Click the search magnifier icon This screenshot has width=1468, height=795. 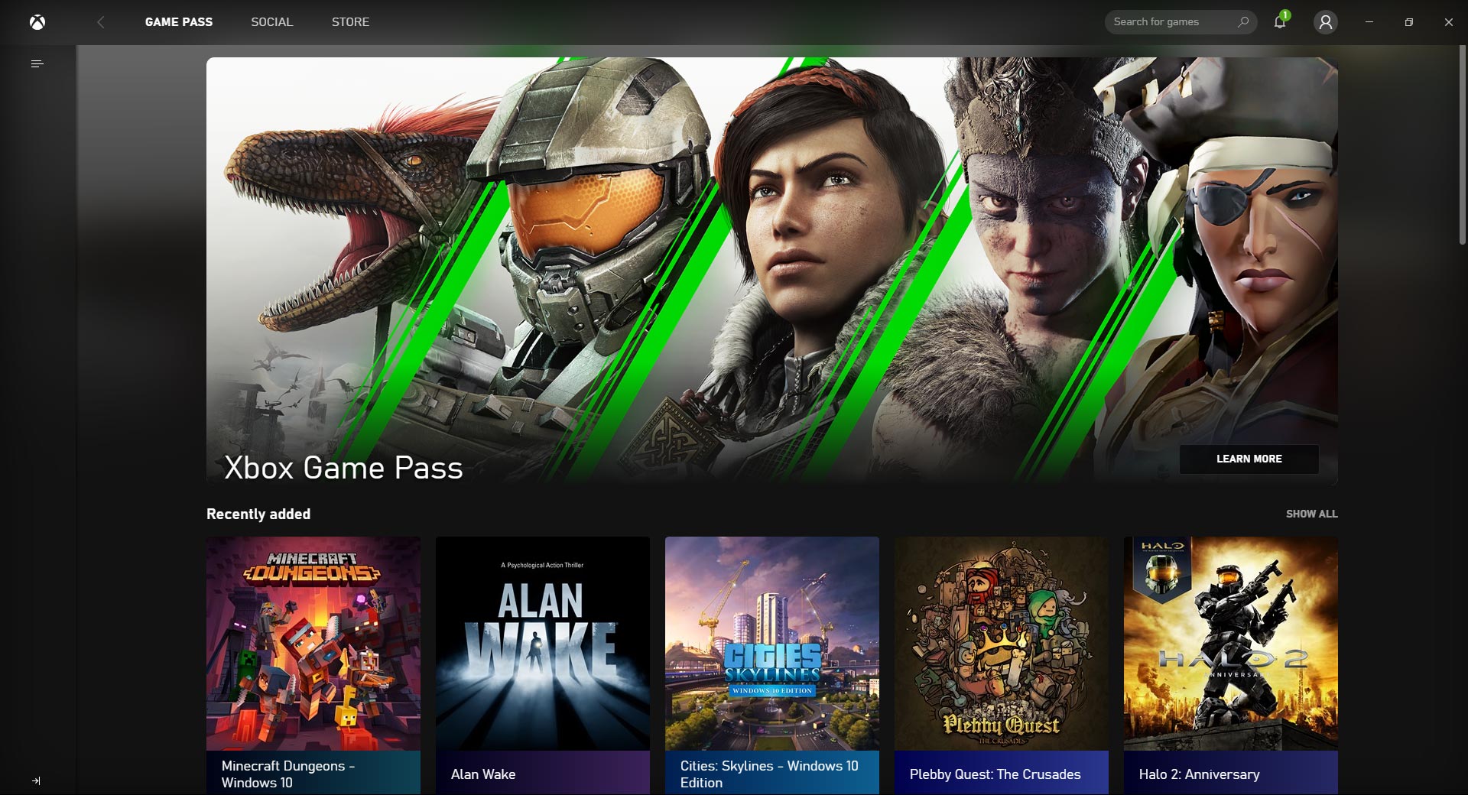click(1243, 21)
